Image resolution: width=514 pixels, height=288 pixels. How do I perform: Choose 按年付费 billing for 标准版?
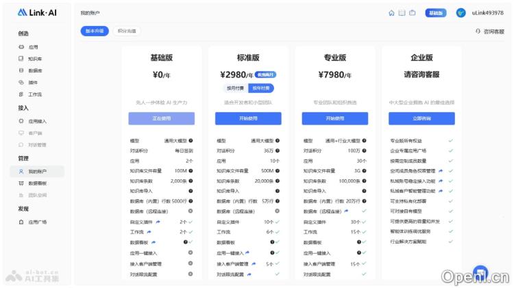(261, 88)
